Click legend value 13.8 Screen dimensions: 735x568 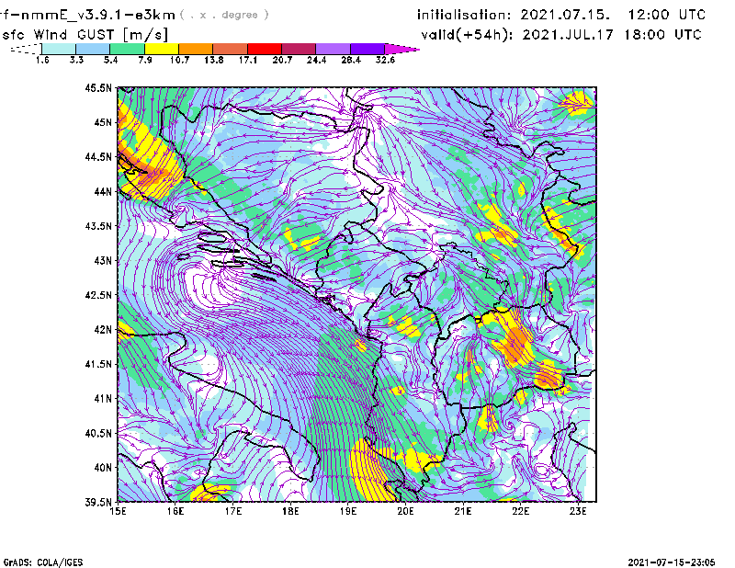[214, 60]
